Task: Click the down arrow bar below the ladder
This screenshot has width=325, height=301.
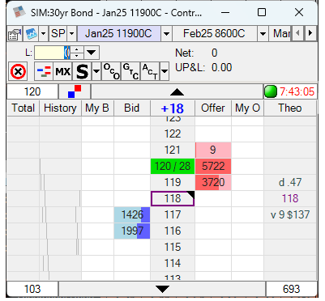Action: [162, 289]
